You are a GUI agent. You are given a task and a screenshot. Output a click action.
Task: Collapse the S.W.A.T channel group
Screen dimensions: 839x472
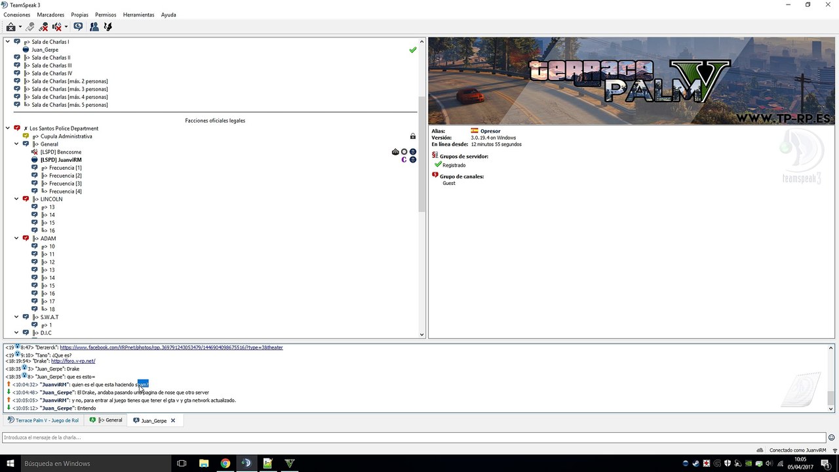pyautogui.click(x=16, y=317)
